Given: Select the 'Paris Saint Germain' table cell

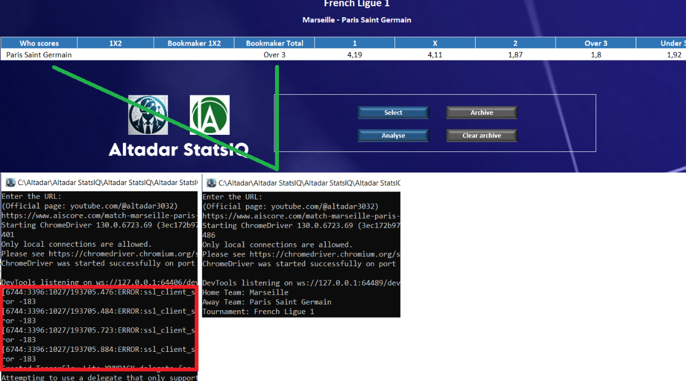Looking at the screenshot, I should [39, 55].
